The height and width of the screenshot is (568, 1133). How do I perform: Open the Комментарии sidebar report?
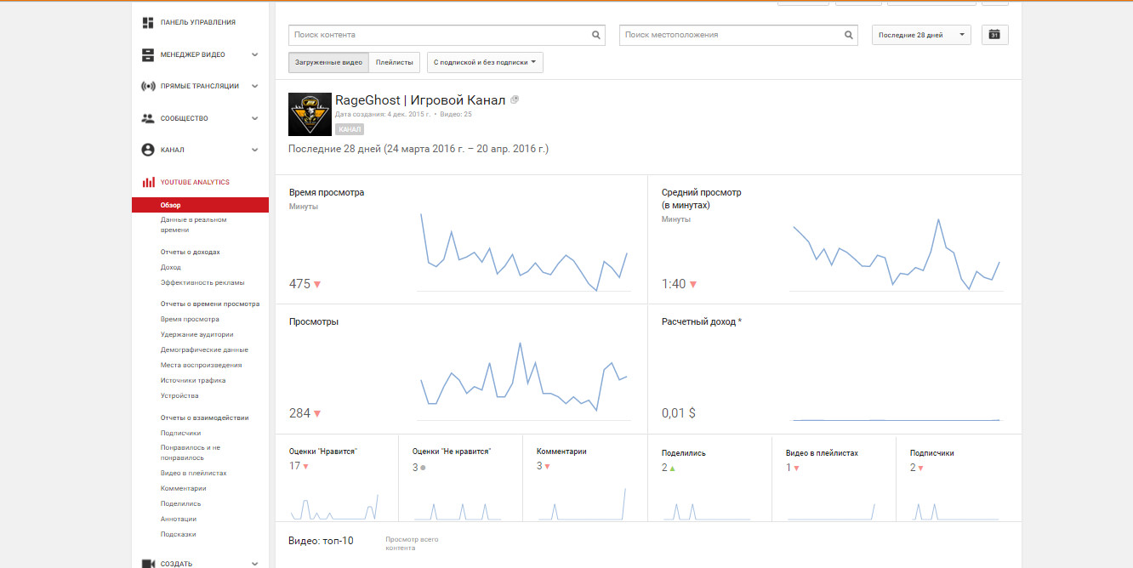(183, 488)
